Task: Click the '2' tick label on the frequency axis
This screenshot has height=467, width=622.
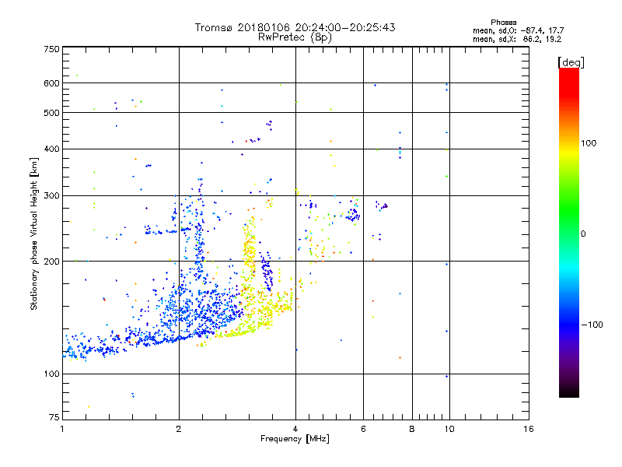Action: tap(179, 429)
